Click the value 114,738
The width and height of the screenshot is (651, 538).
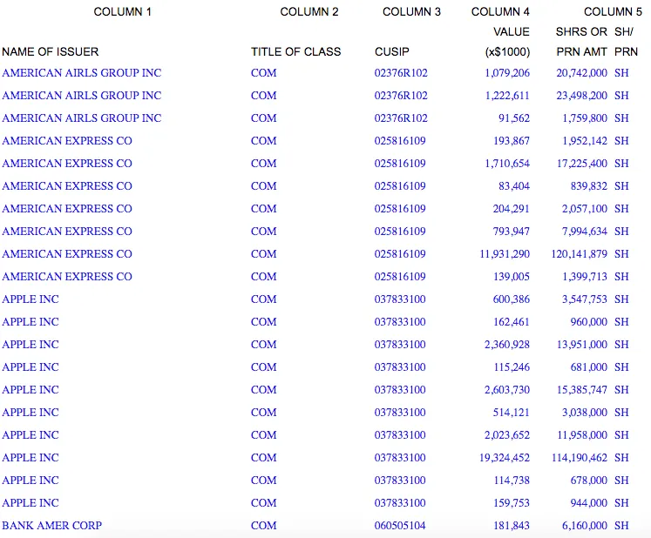(511, 481)
